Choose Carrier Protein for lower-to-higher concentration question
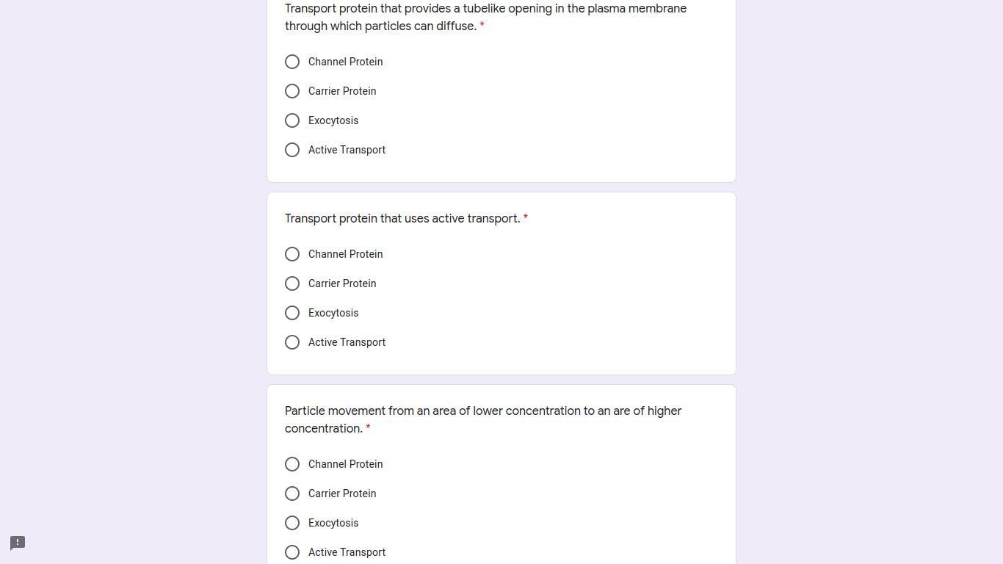This screenshot has height=564, width=1003. click(x=292, y=493)
